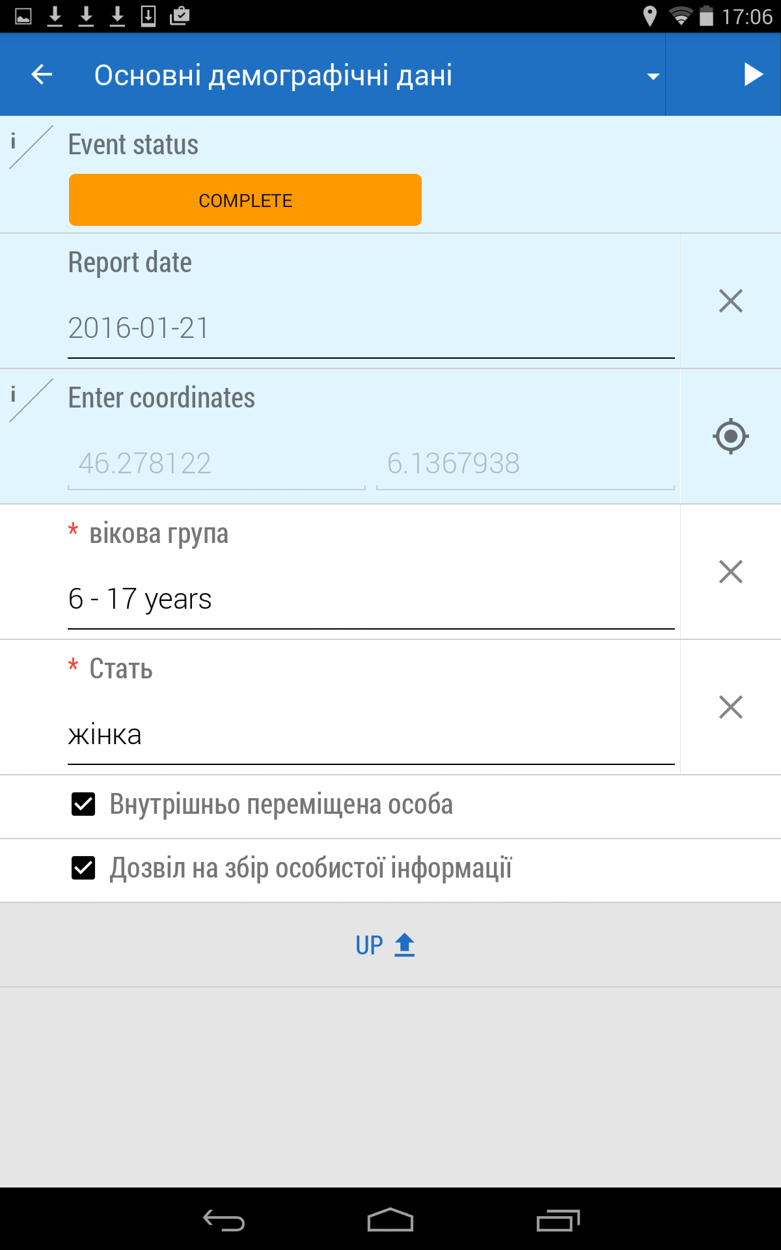The height and width of the screenshot is (1250, 781).
Task: Uncheck Дозвіл на збір особистої інформації
Action: click(83, 868)
